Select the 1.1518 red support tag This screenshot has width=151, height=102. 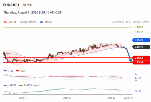(141, 58)
